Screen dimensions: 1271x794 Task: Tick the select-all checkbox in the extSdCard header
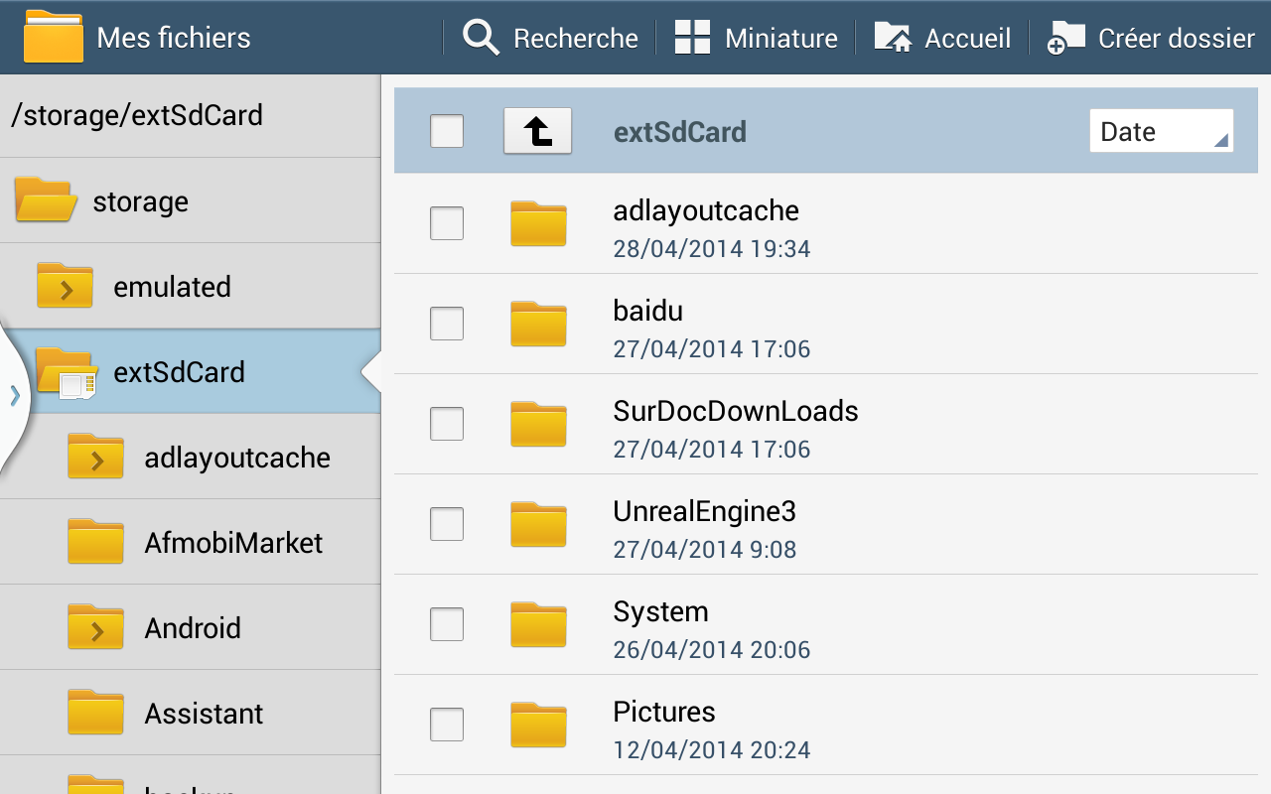pos(447,131)
